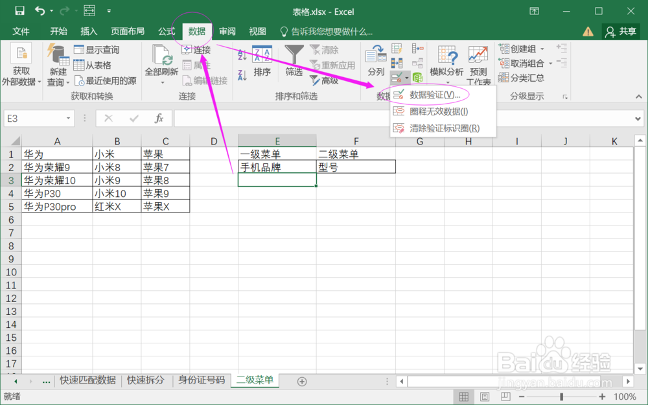This screenshot has height=405, width=648.
Task: Click the 全部刷新 icon
Action: click(161, 55)
